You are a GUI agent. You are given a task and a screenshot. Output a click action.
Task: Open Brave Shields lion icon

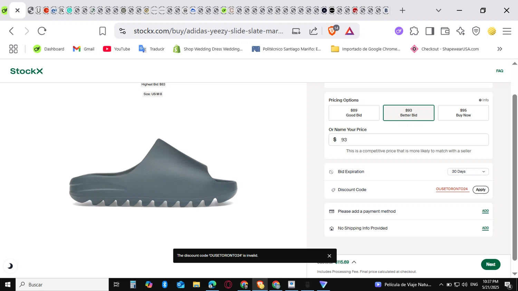[x=332, y=31]
